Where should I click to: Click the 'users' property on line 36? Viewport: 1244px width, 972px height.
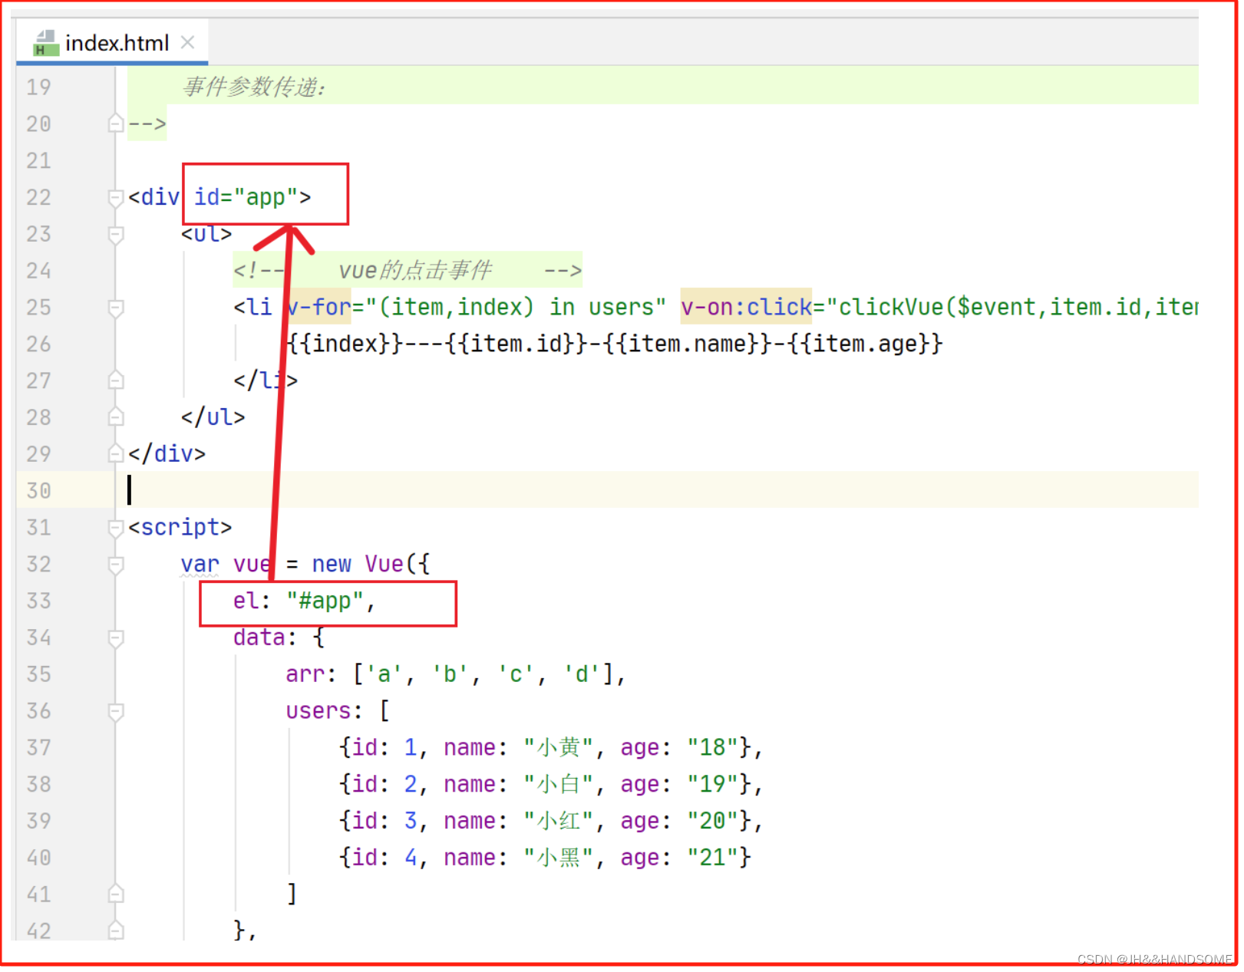pyautogui.click(x=318, y=712)
